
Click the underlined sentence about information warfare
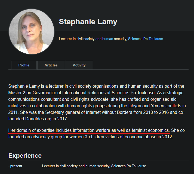click(89, 130)
